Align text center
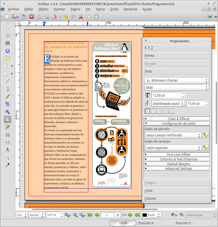218x227 pixels. point(153,111)
